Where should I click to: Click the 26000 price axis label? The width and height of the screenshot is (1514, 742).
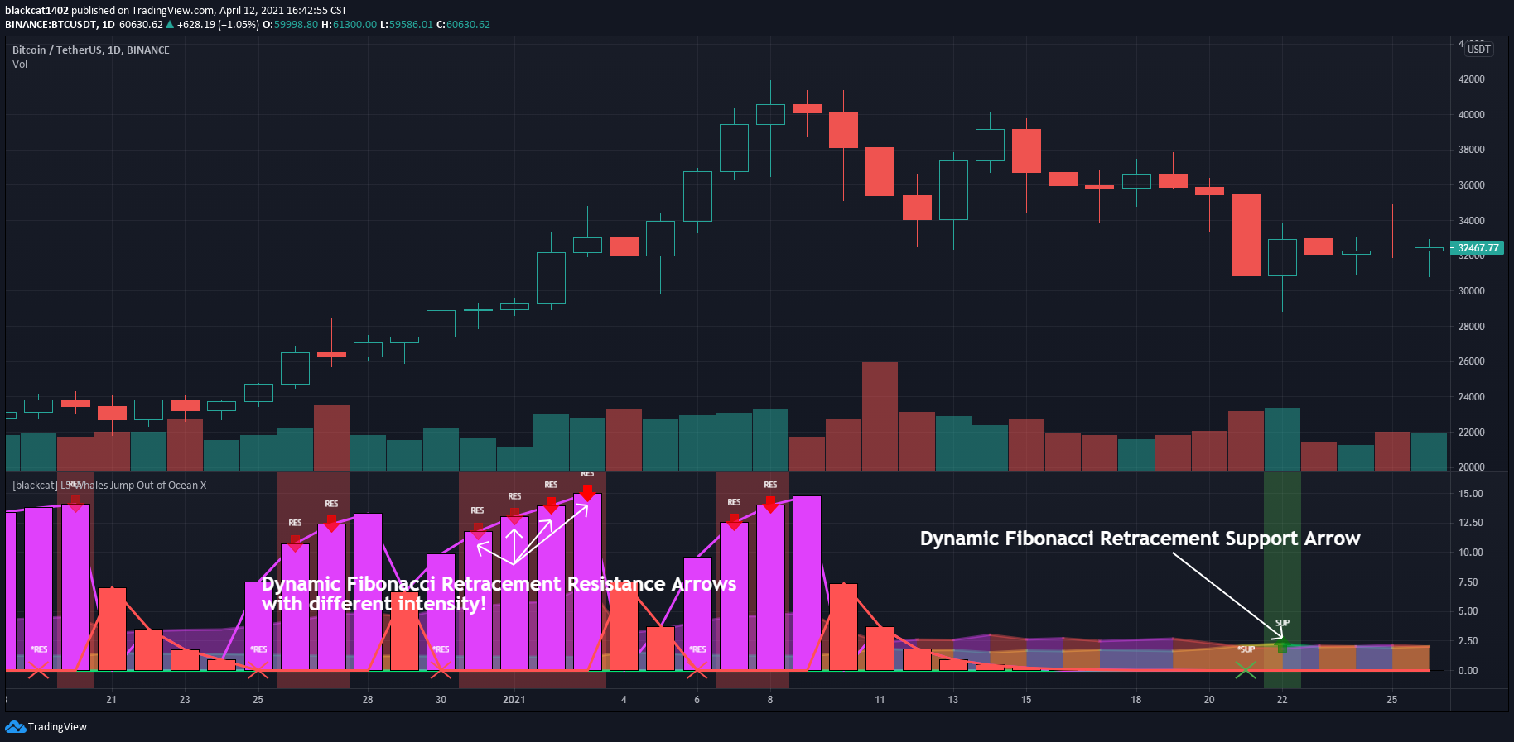(1472, 361)
